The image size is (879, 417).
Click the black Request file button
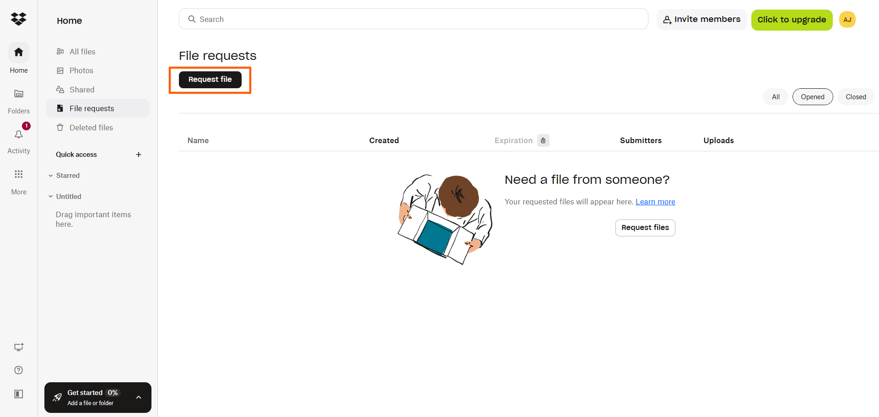coord(210,80)
